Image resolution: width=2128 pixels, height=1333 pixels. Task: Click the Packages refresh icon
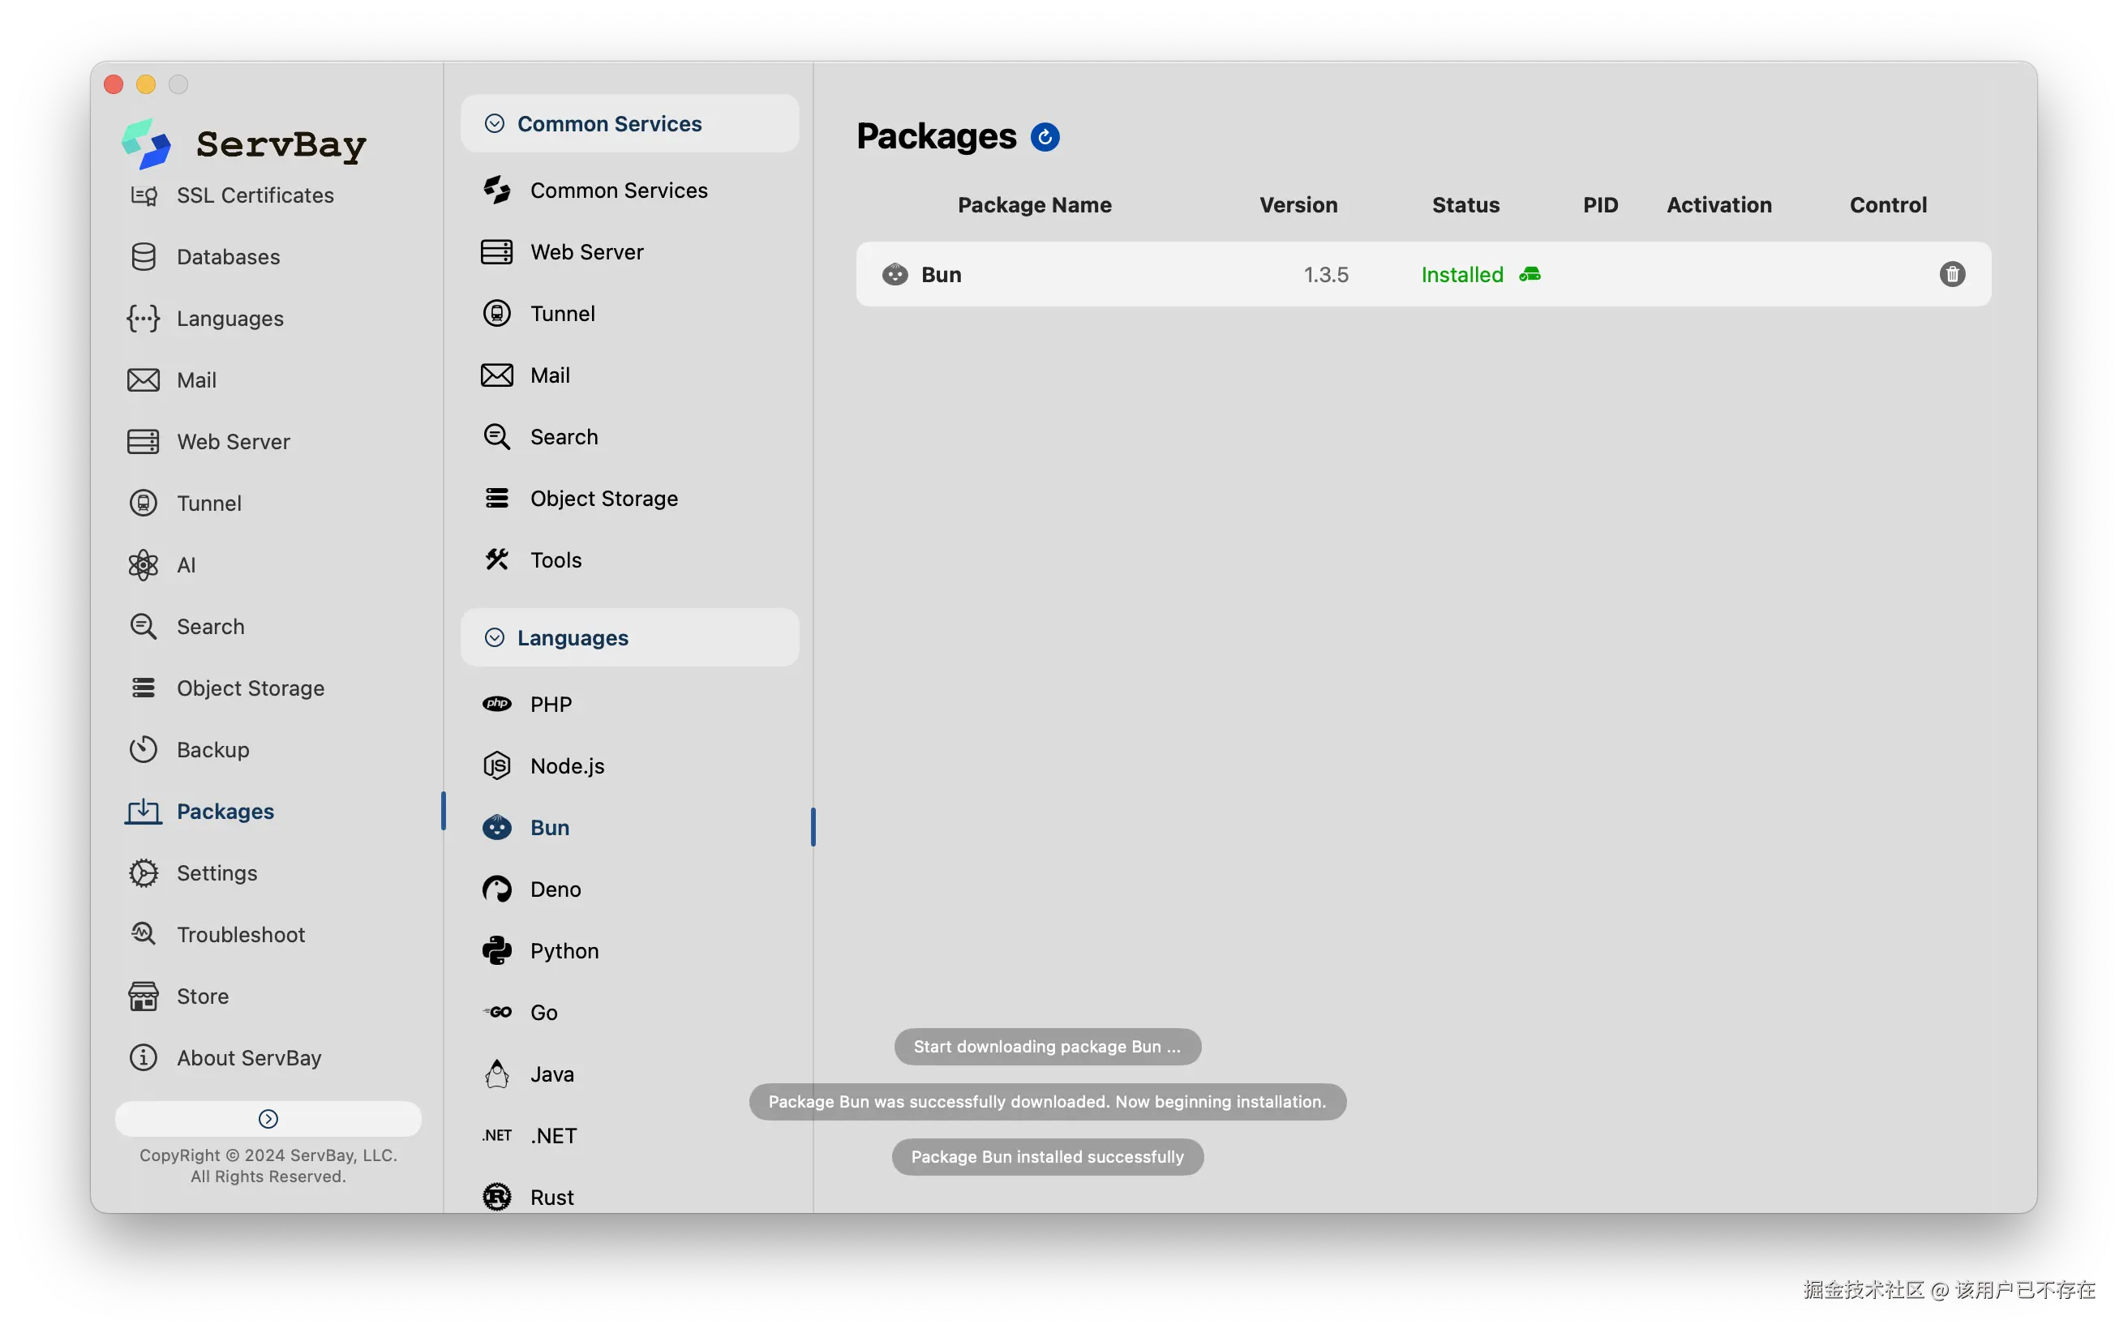click(1045, 138)
